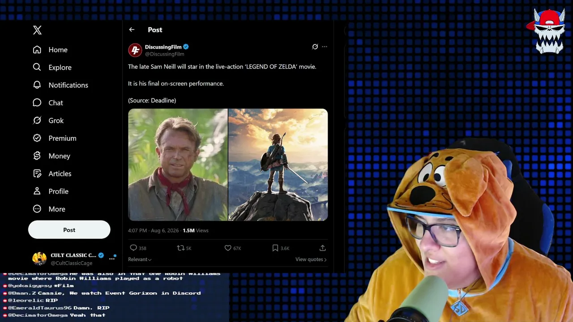Viewport: 573px width, 322px height.
Task: Click the Cult Classic account avatar
Action: [39, 258]
